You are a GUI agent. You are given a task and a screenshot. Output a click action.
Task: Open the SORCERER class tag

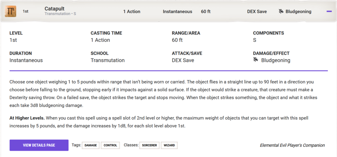(x=150, y=145)
